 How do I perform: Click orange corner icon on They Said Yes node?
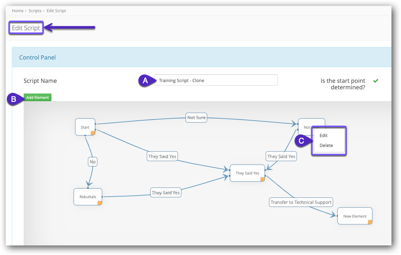click(262, 179)
